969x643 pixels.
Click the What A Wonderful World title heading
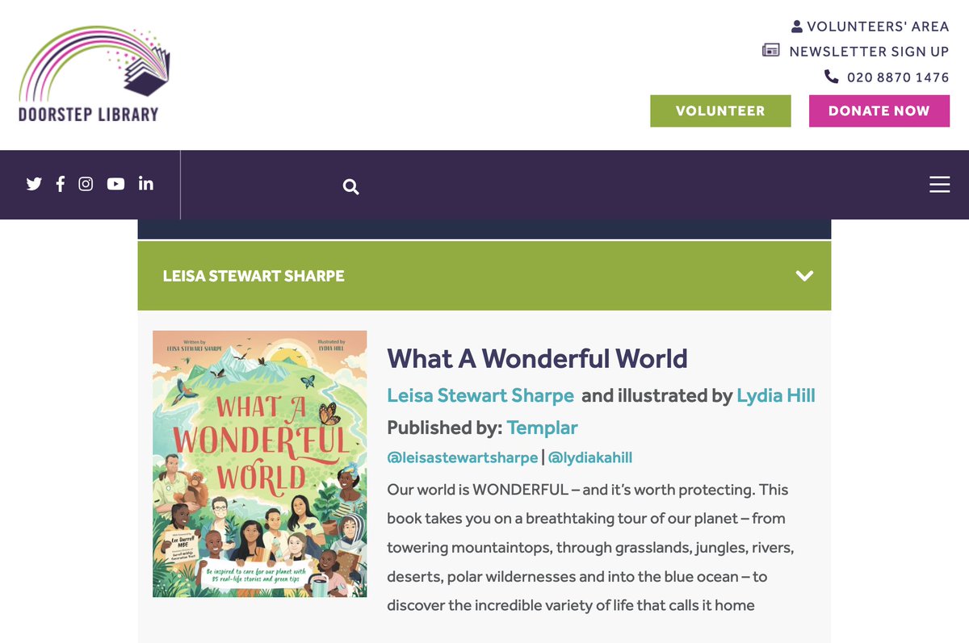pos(537,358)
